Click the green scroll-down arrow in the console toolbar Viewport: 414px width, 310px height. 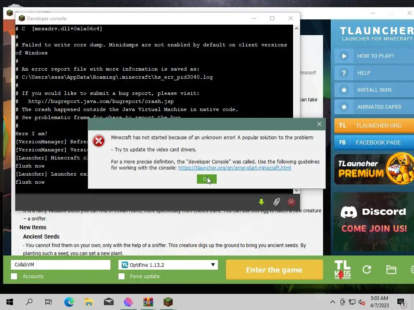coord(261,202)
